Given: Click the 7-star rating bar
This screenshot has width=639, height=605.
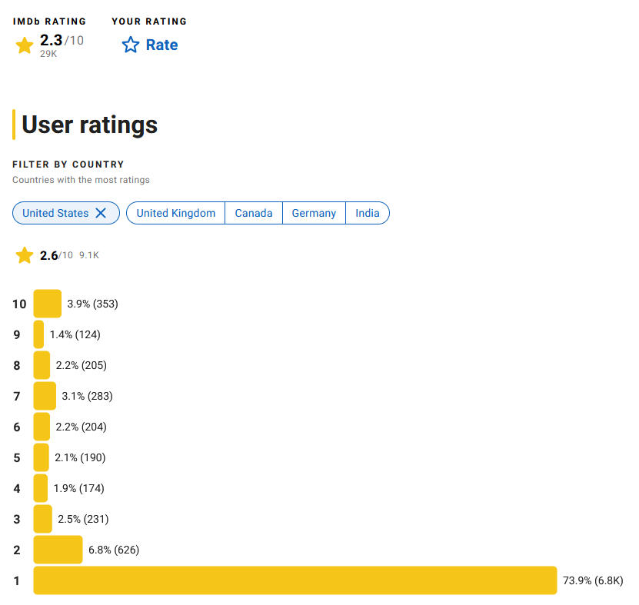Looking at the screenshot, I should (x=45, y=396).
